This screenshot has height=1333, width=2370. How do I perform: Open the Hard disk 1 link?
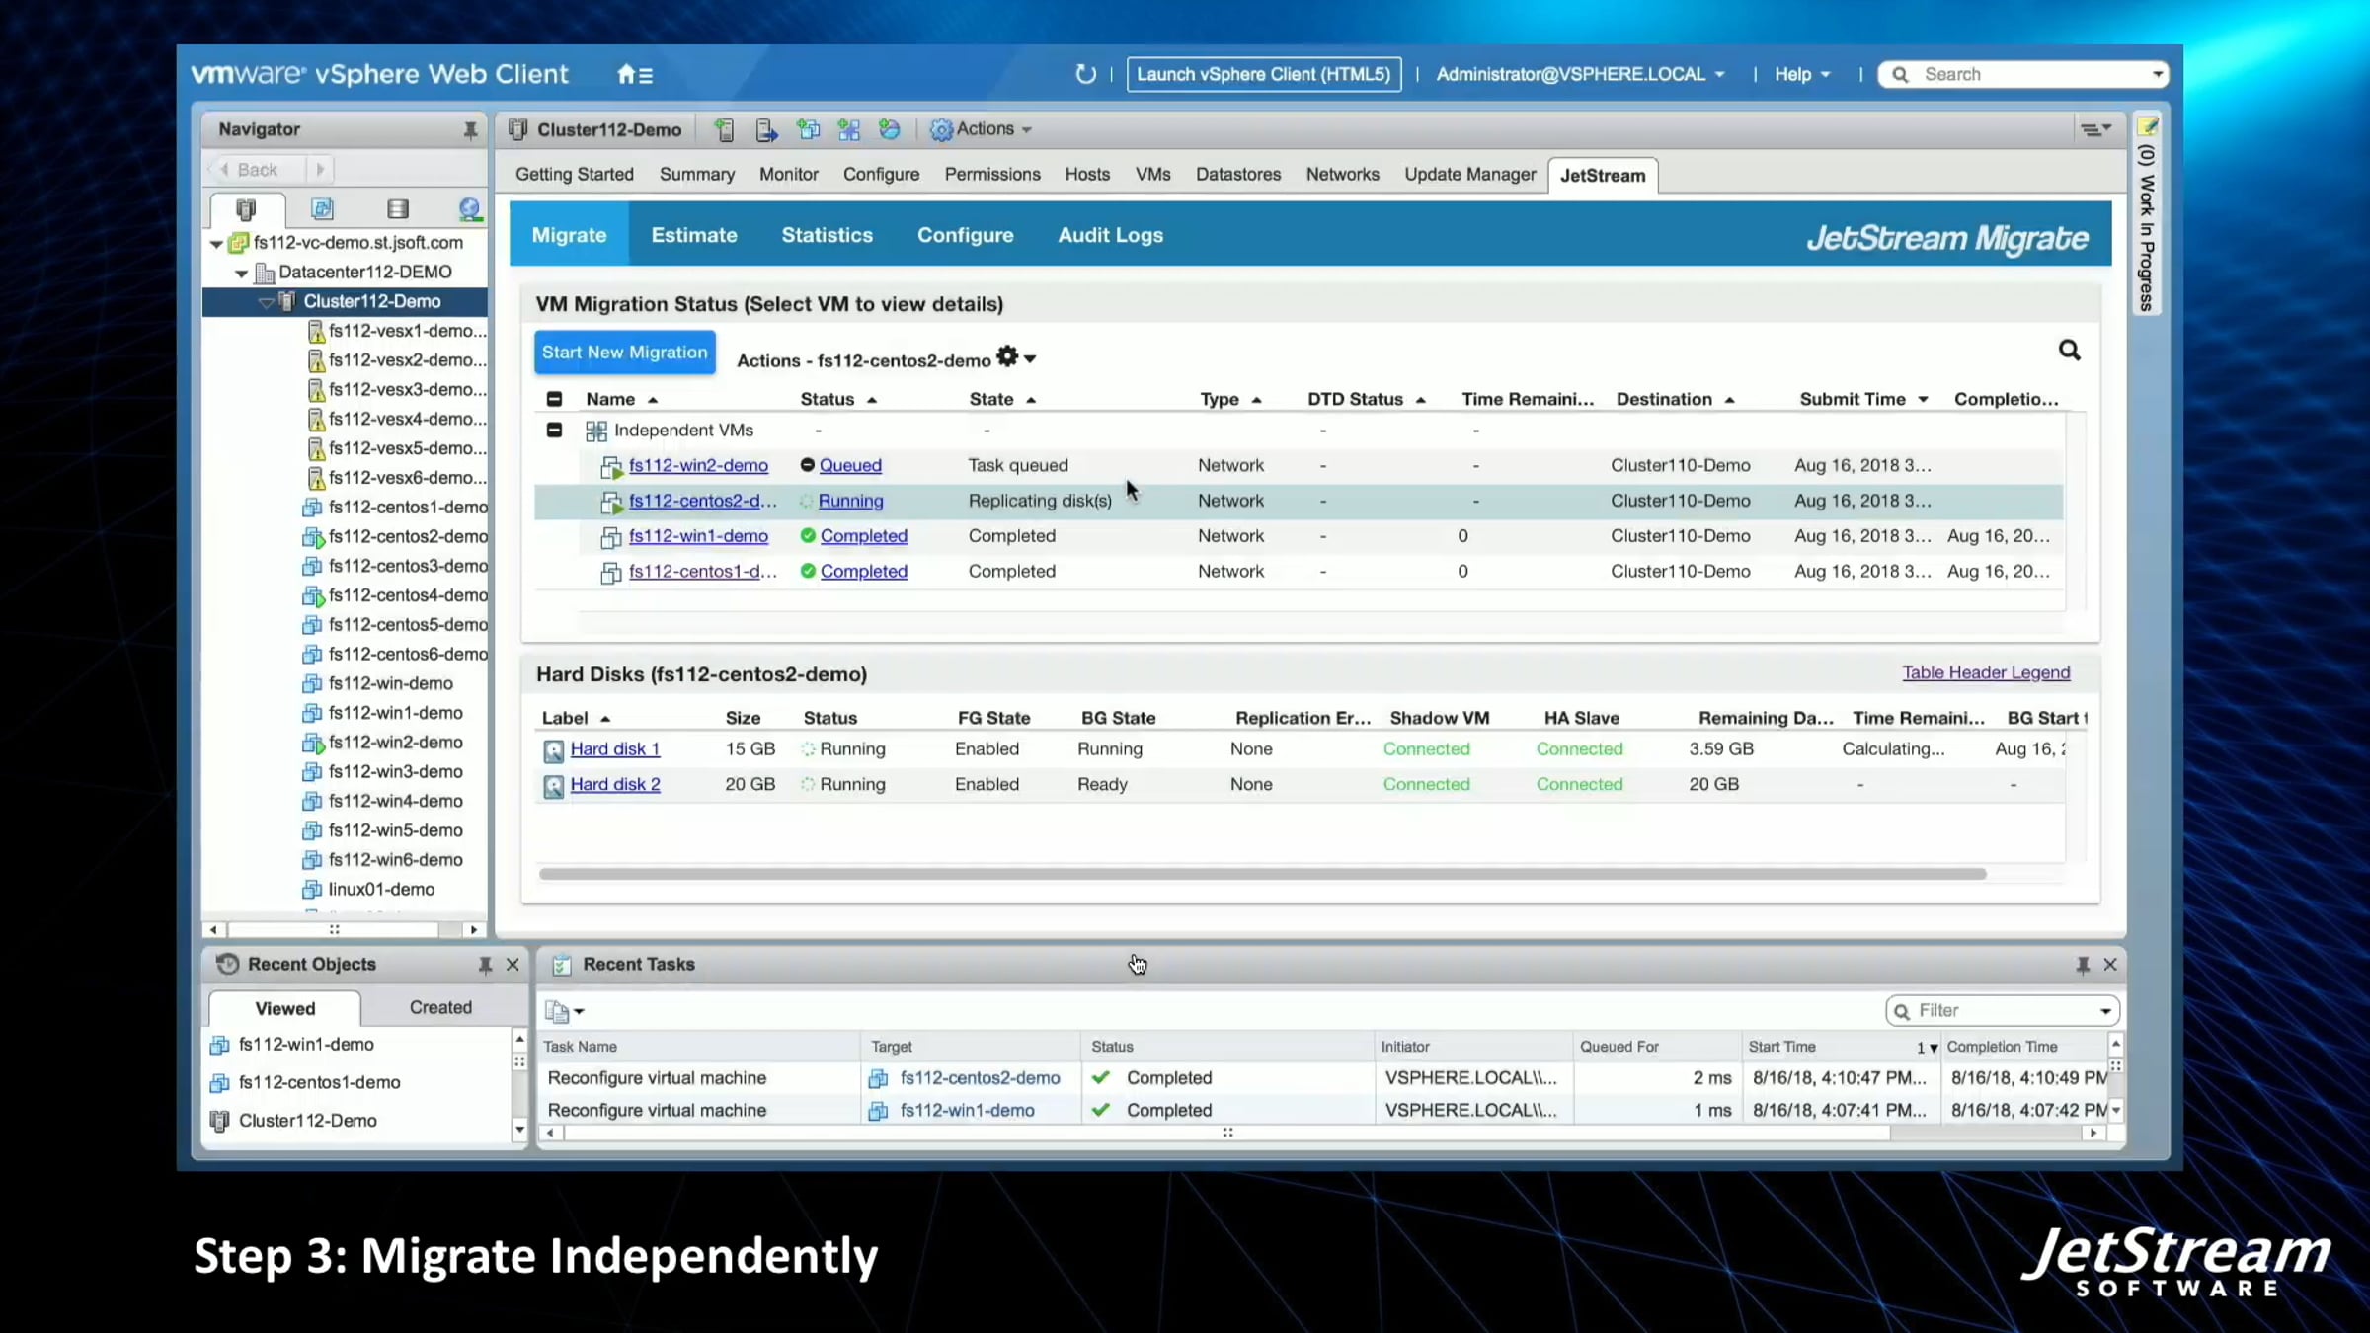(615, 749)
